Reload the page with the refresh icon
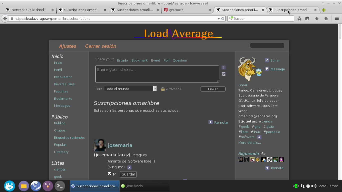Image resolution: width=342 pixels, height=192 pixels. pos(223,18)
